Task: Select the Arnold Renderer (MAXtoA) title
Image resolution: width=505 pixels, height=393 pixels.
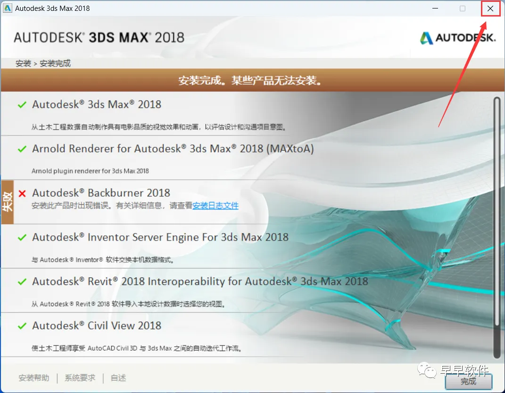Action: coord(173,149)
